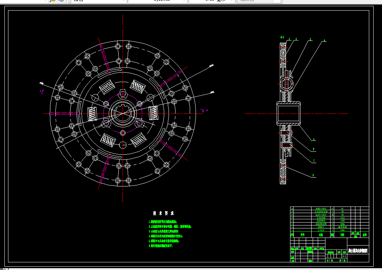Click the 40Cr material cell in parts list
Screen dimensions: 382x270
click(342, 218)
